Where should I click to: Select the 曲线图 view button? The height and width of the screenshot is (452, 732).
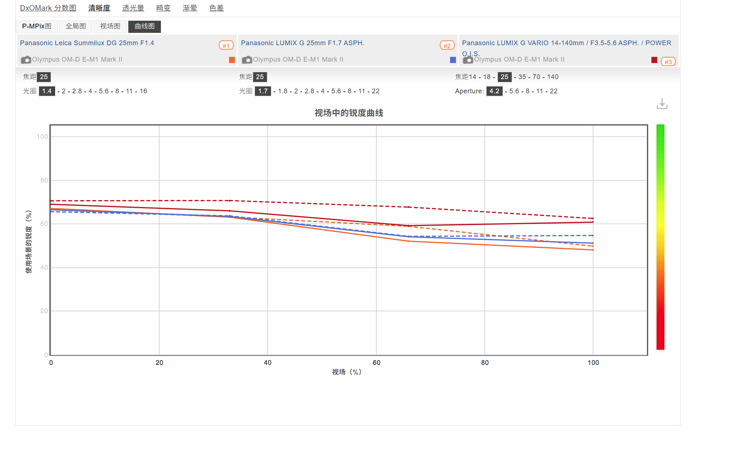145,26
